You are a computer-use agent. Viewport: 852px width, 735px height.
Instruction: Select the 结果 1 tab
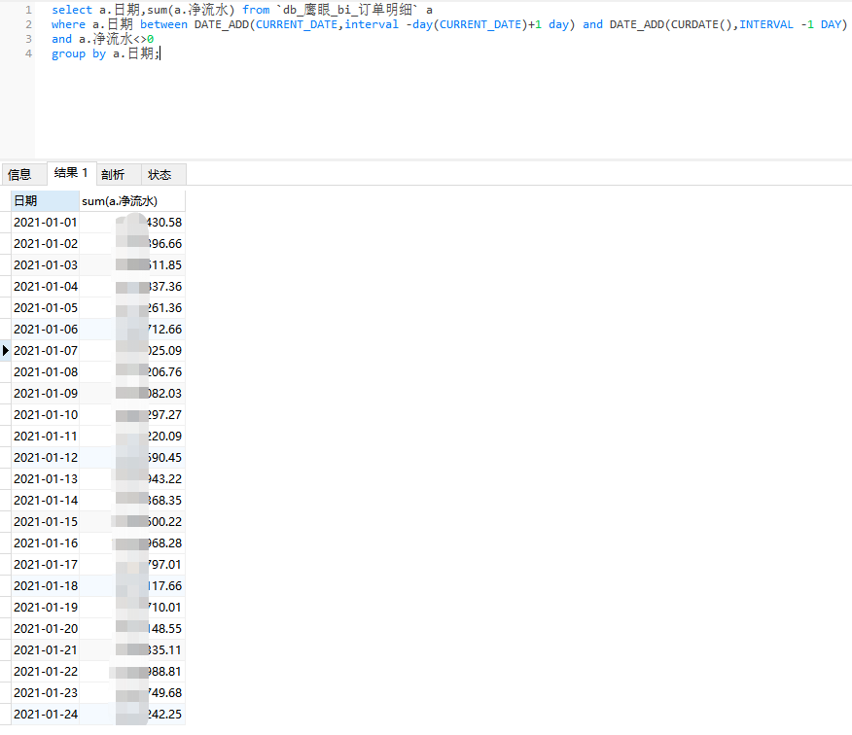point(71,173)
